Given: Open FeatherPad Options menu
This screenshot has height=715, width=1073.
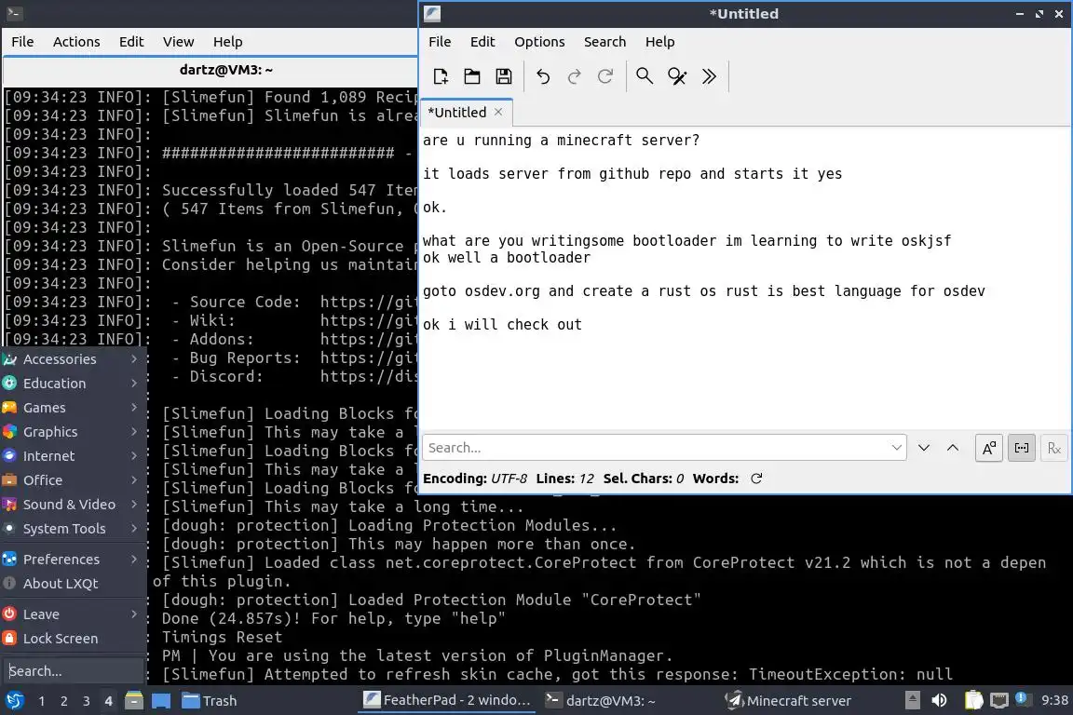Looking at the screenshot, I should click(x=539, y=42).
